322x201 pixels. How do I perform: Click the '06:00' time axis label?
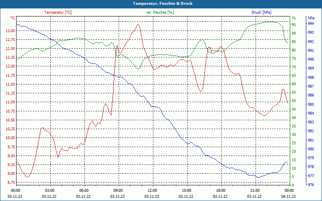(x=84, y=191)
